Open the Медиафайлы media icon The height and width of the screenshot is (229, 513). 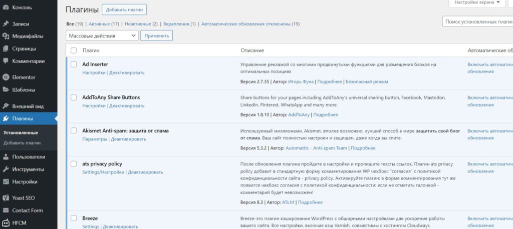point(6,36)
